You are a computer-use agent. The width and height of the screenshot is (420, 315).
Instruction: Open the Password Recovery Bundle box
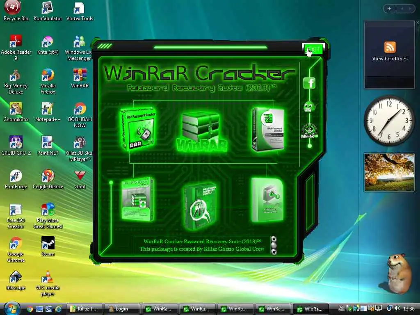tap(201, 206)
